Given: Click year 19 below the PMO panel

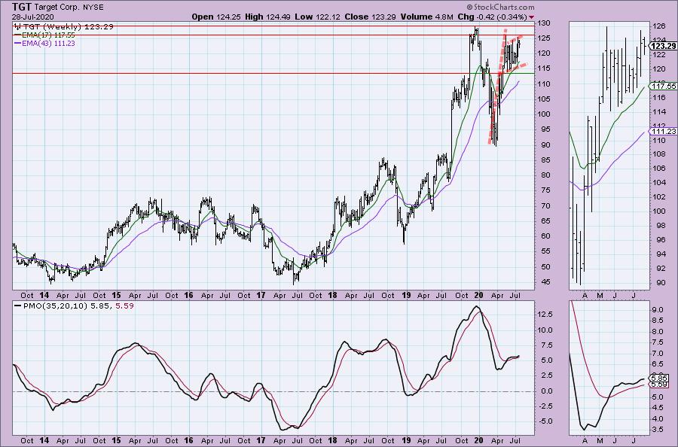Looking at the screenshot, I should click(x=406, y=440).
